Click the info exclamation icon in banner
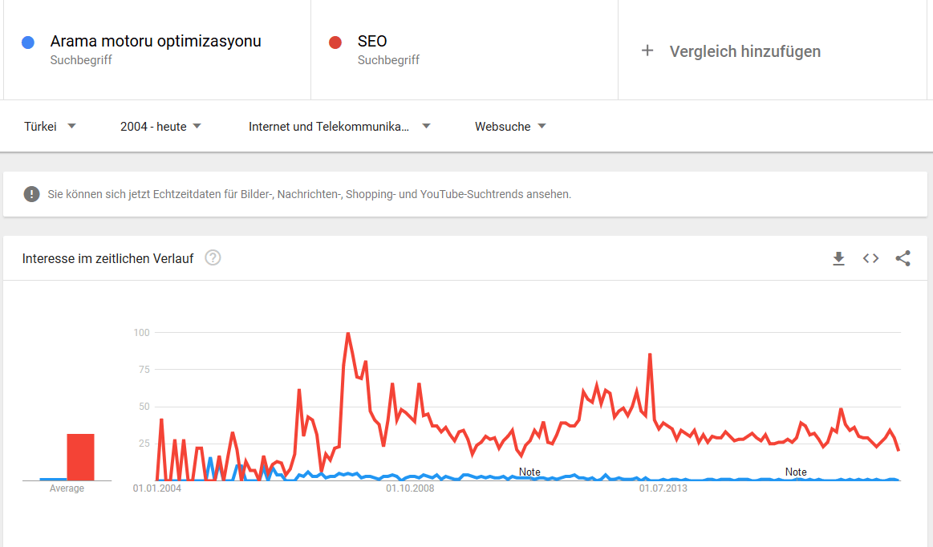This screenshot has width=933, height=547. click(x=31, y=194)
